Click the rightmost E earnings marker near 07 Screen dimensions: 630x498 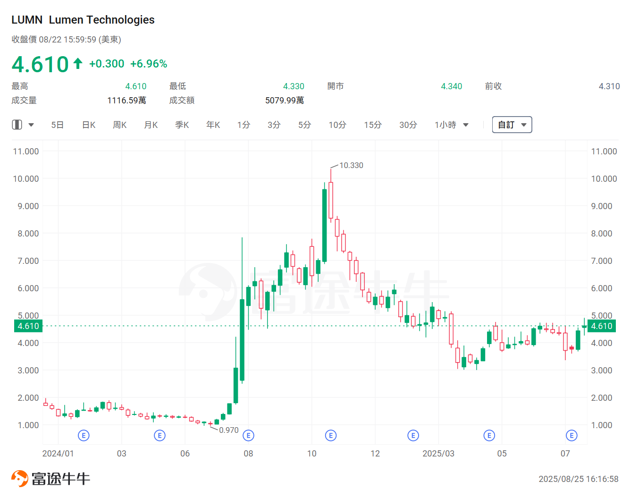pos(571,435)
